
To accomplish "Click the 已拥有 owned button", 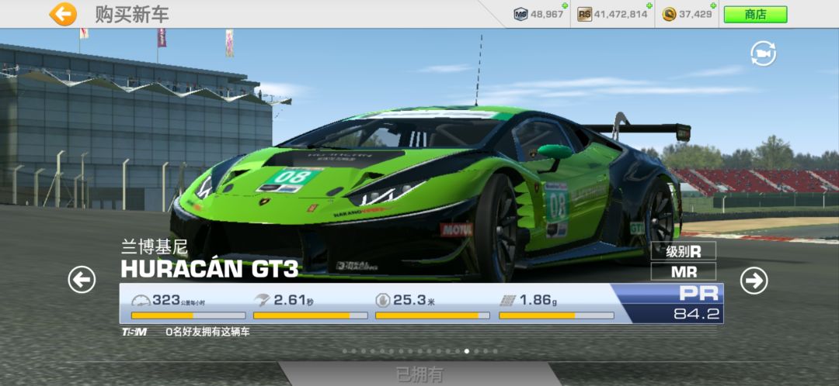I will (x=419, y=374).
